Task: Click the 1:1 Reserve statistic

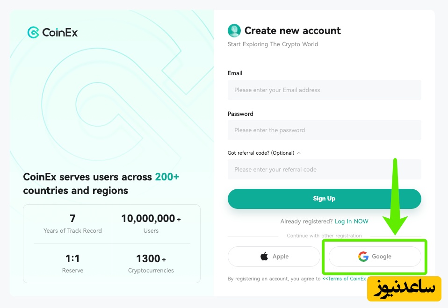Action: coord(72,263)
